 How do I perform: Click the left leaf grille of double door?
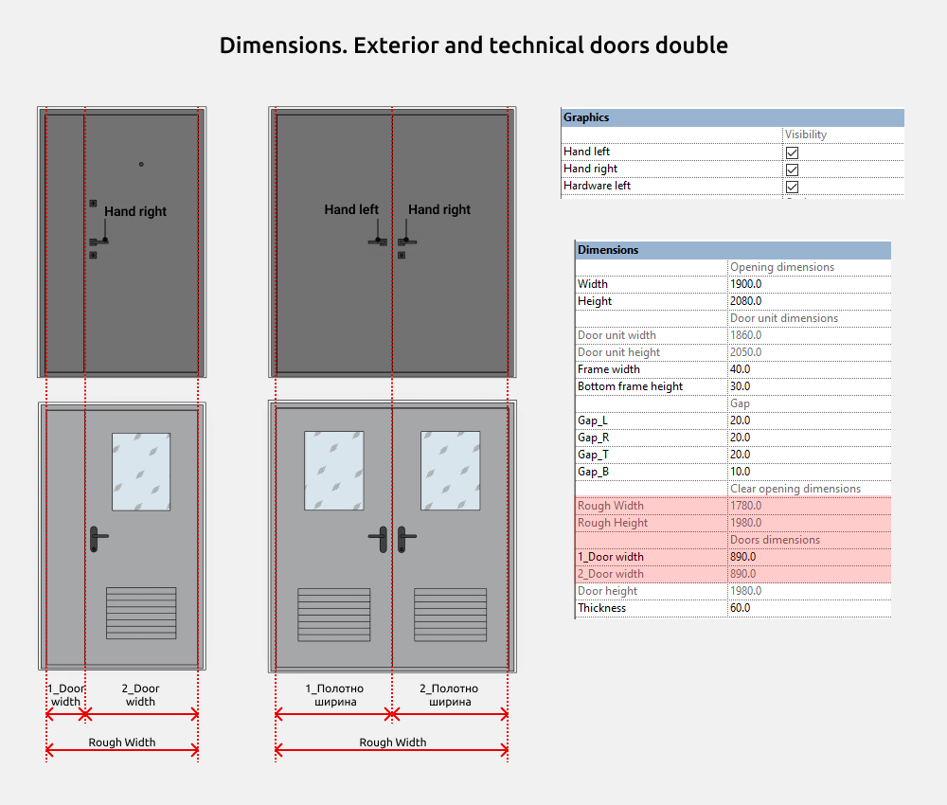[334, 615]
